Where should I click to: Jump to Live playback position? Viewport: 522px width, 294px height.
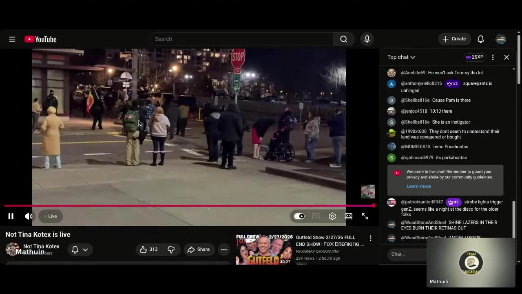point(51,216)
